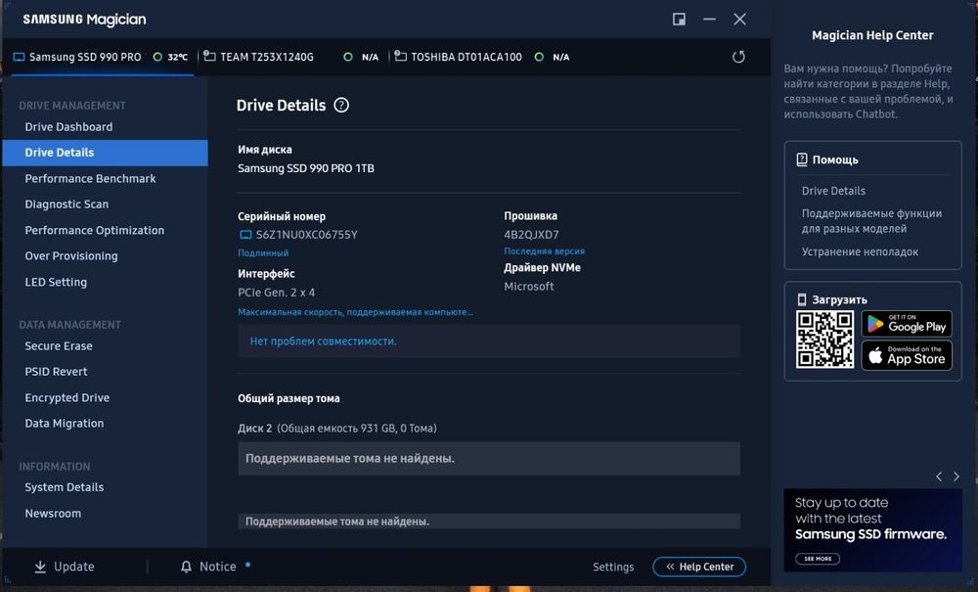Screen dimensions: 978x592
Task: Open the Google Play store badge
Action: click(907, 324)
